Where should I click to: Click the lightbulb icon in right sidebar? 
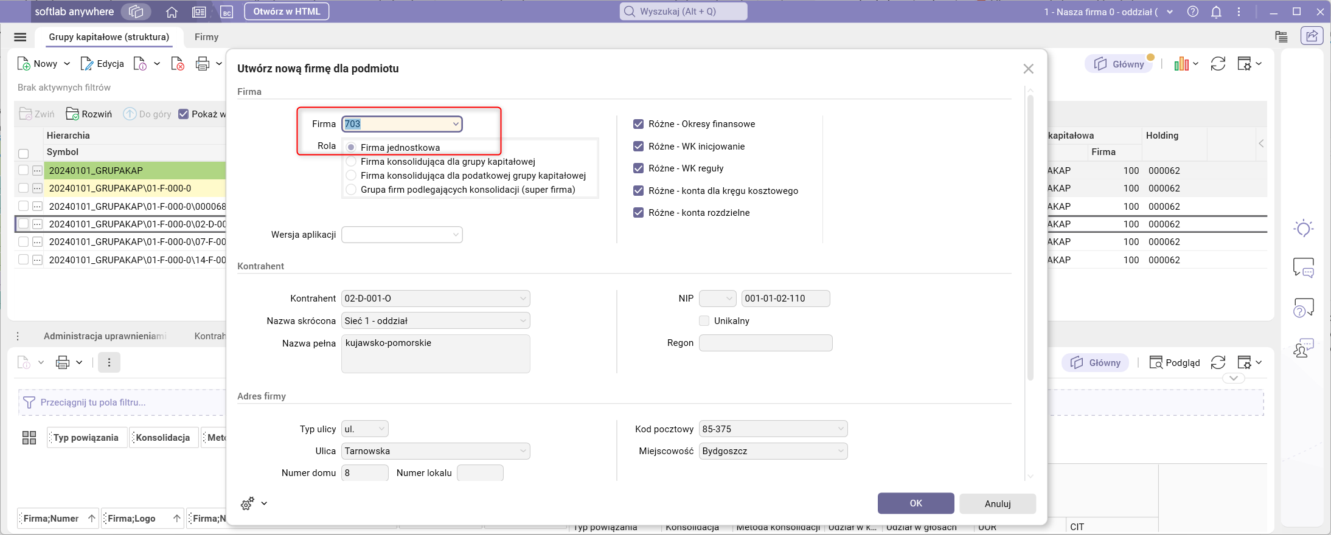[x=1303, y=229]
